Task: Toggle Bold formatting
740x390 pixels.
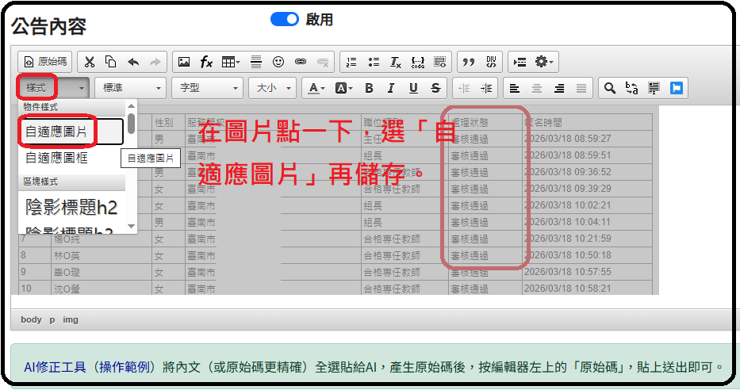Action: tap(369, 88)
